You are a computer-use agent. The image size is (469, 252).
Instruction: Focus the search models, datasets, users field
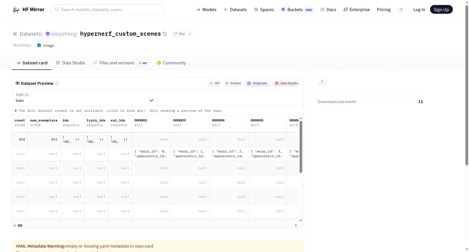click(108, 9)
